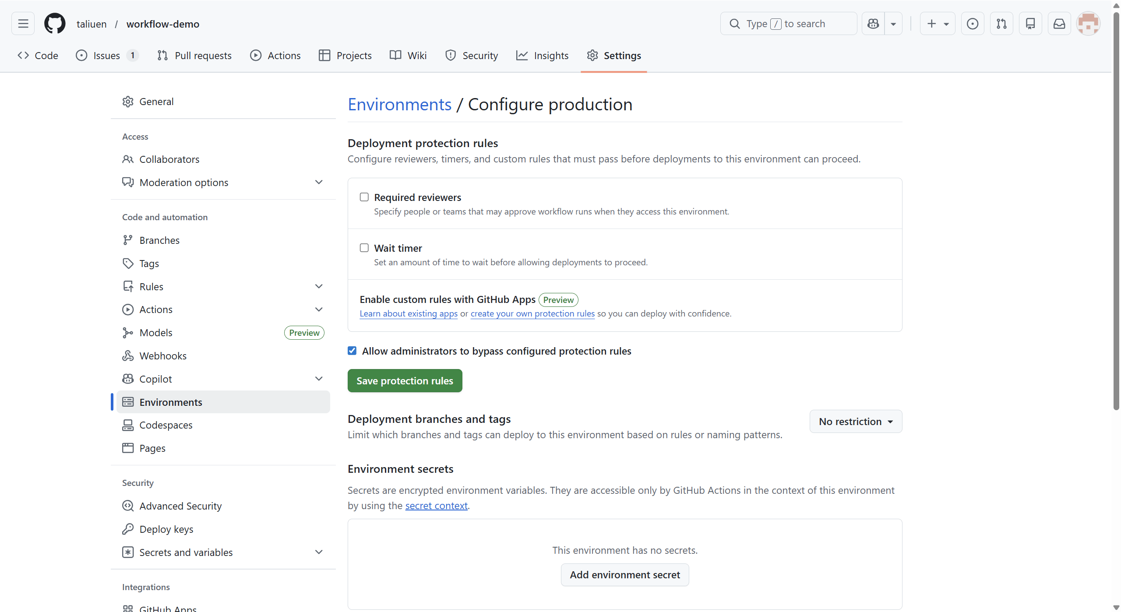Expand the Secrets and variables section
The width and height of the screenshot is (1121, 612).
(x=319, y=552)
